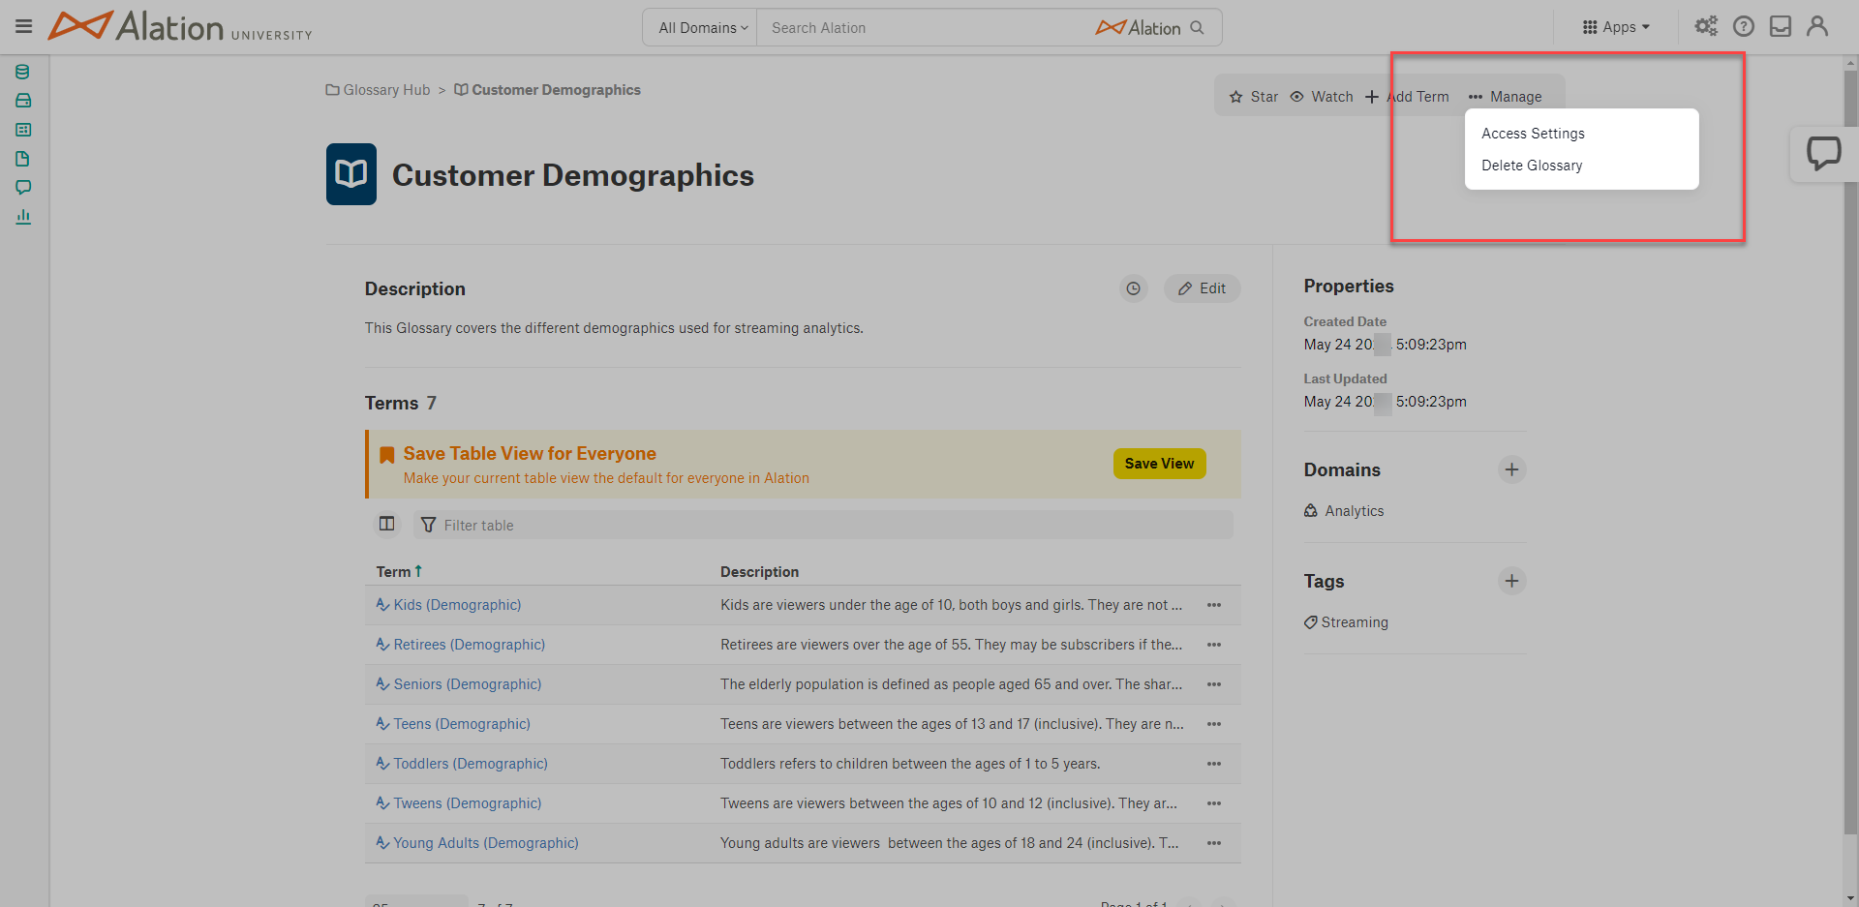
Task: Open the inbox tray icon
Action: 1781,27
